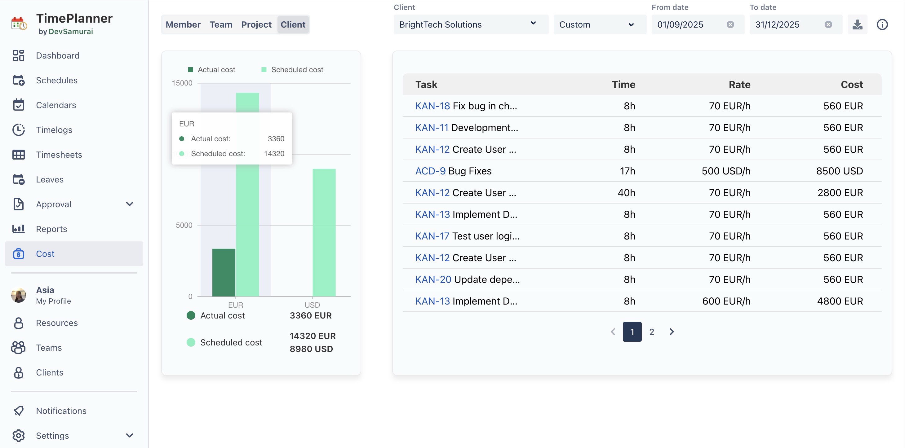Click the Clients person icon
The width and height of the screenshot is (905, 448).
point(18,372)
